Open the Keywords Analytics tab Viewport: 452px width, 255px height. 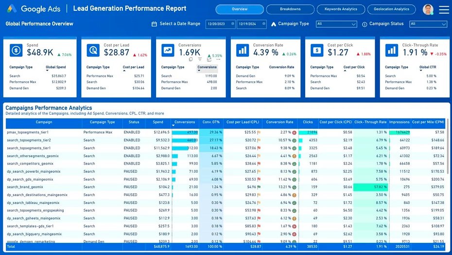coord(341,9)
